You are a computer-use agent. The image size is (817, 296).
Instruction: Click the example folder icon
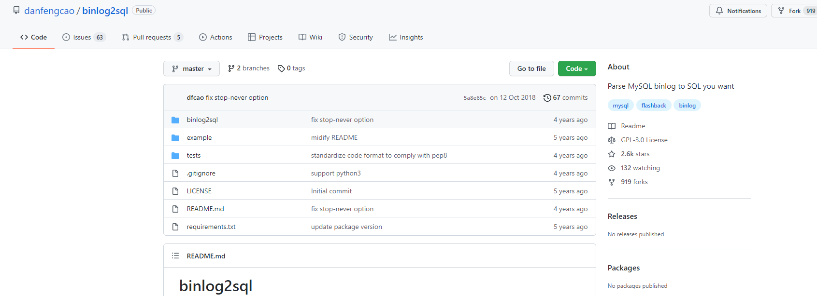click(x=175, y=137)
